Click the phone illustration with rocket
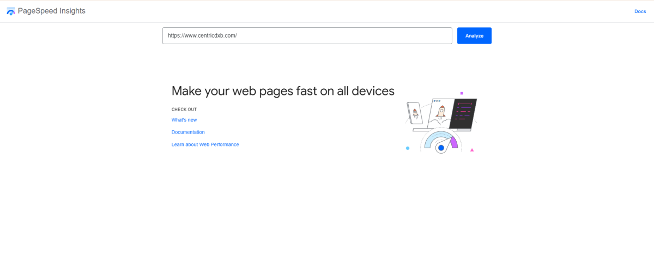The height and width of the screenshot is (278, 654). click(415, 113)
